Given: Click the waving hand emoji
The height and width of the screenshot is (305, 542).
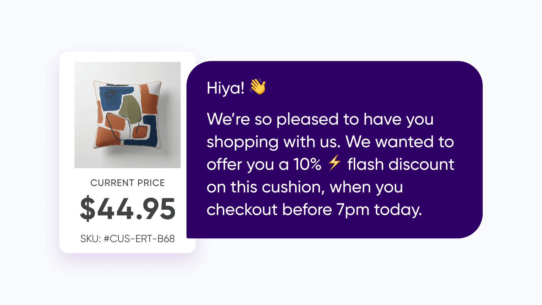Looking at the screenshot, I should (x=257, y=86).
